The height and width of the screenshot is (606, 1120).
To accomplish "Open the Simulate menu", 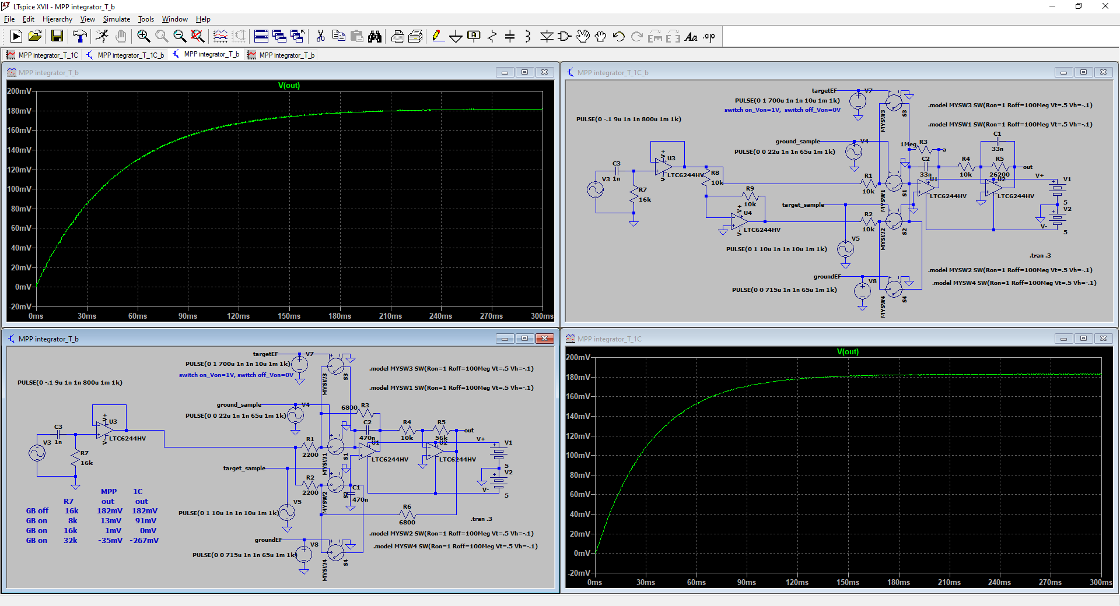I will 116,19.
